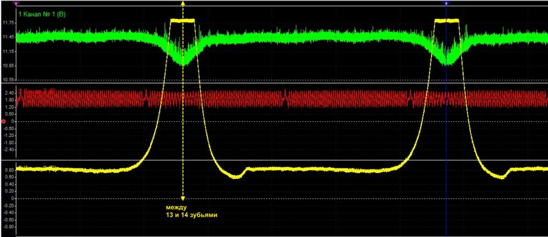Click the 0.20 scale value
Viewport: 548px width, 237px height.
point(11,191)
